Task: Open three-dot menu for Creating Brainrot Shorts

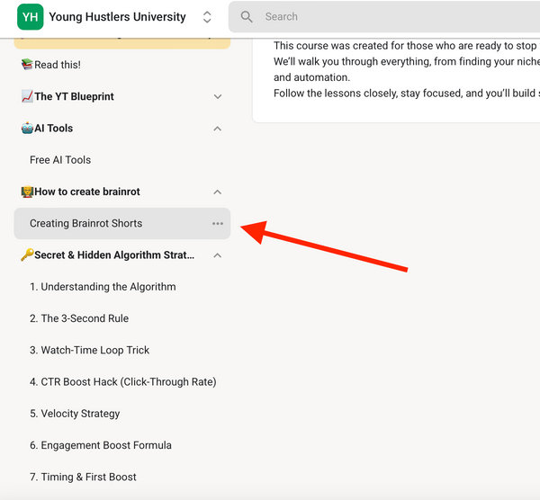Action: 217,224
